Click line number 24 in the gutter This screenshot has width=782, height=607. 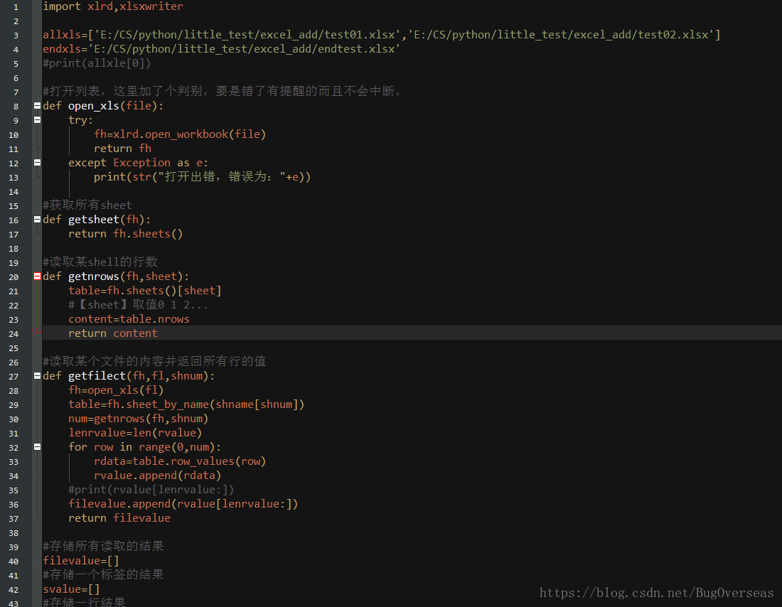(14, 333)
